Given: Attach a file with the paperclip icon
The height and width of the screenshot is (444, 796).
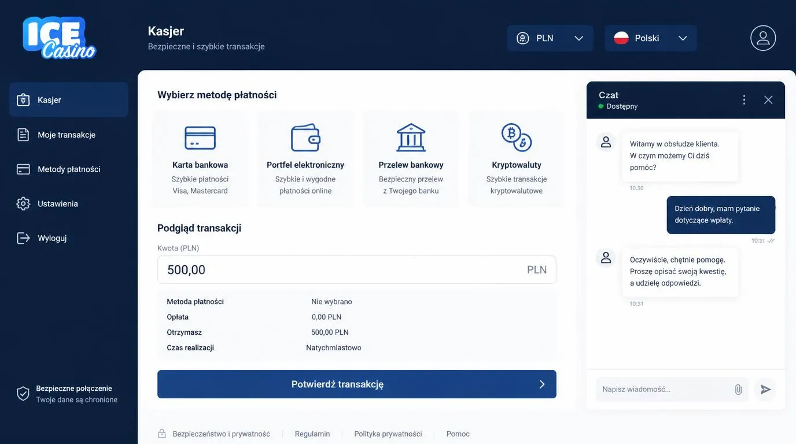Looking at the screenshot, I should [x=738, y=390].
